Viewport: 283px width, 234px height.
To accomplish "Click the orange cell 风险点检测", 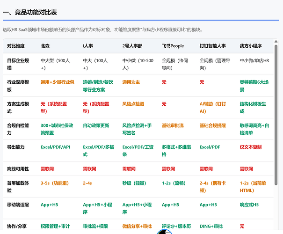I will coord(133,104).
